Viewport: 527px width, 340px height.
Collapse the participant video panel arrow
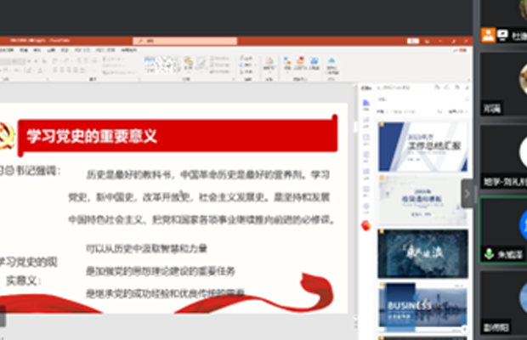click(x=467, y=193)
